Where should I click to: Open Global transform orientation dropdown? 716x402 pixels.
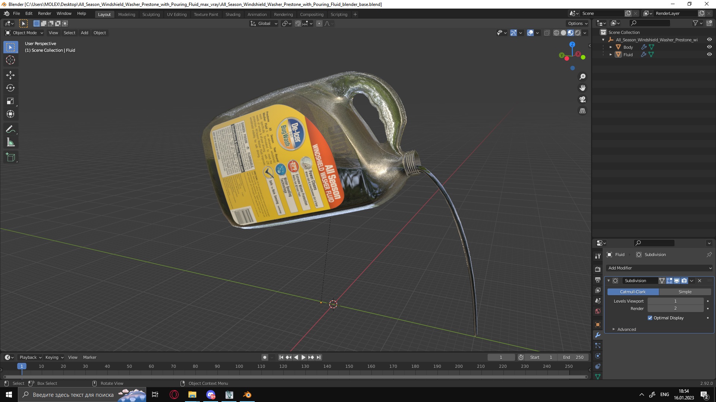264,23
